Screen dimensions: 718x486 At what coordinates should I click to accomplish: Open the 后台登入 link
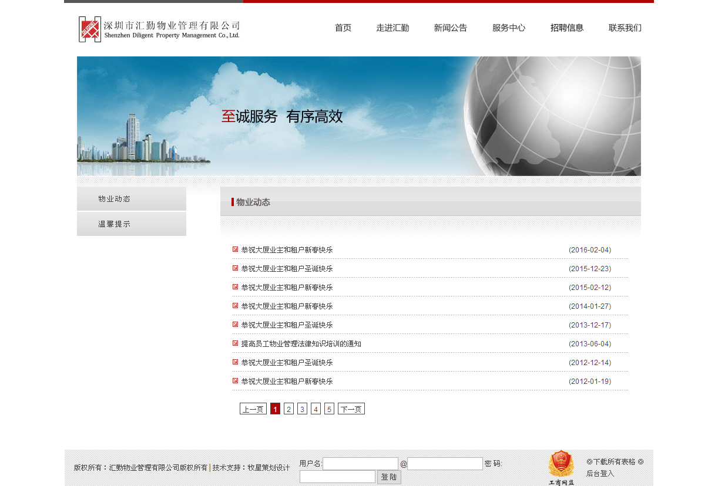click(600, 473)
